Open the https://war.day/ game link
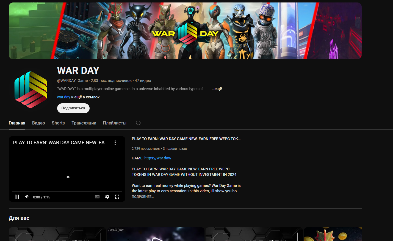 click(158, 158)
